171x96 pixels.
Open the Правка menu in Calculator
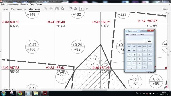133,34
